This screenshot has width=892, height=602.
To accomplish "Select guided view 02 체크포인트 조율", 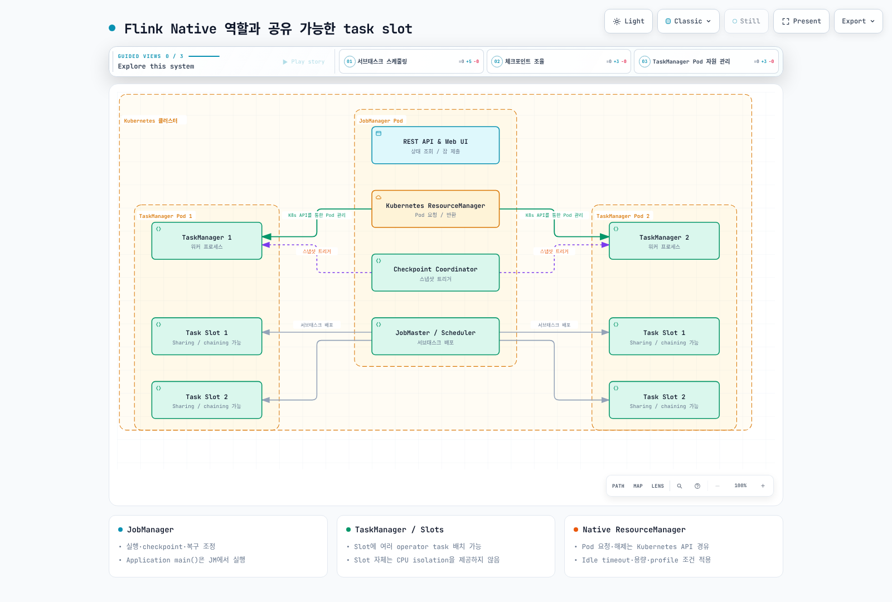I will pos(559,61).
